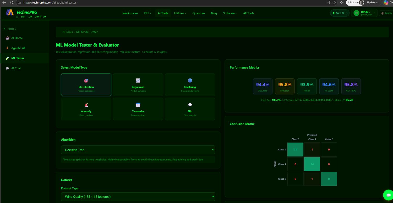Click the Train Acc 100.0% value
The height and width of the screenshot is (203, 393).
tap(276, 100)
